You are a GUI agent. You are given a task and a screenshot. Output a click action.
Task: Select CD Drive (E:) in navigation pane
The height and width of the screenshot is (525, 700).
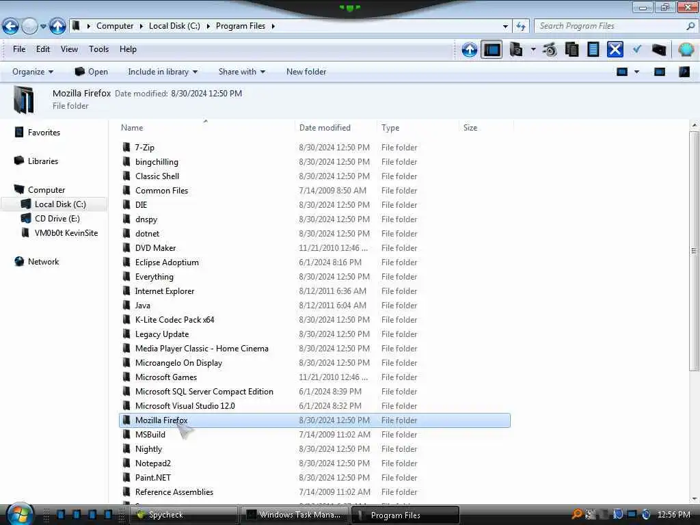click(57, 218)
